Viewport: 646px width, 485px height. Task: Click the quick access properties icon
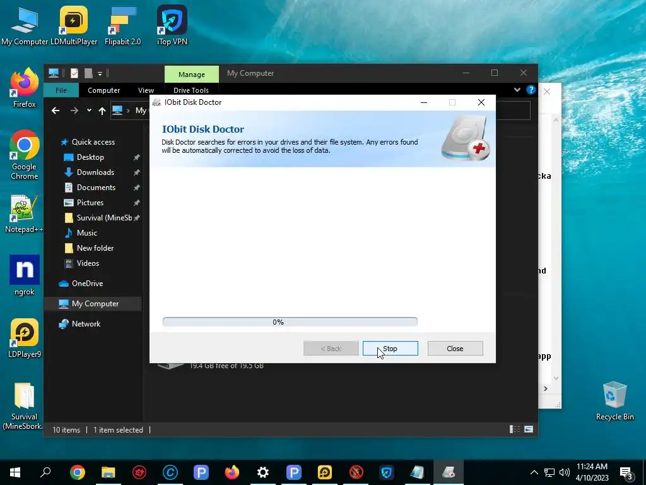coord(74,73)
